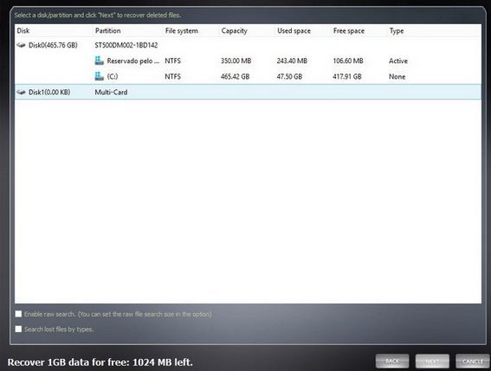The image size is (491, 371).
Task: Enable raw search checkbox
Action: click(x=18, y=314)
